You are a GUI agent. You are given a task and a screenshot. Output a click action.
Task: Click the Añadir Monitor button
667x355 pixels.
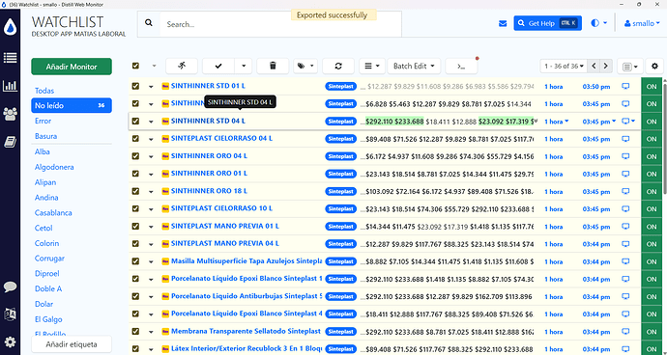tap(72, 67)
